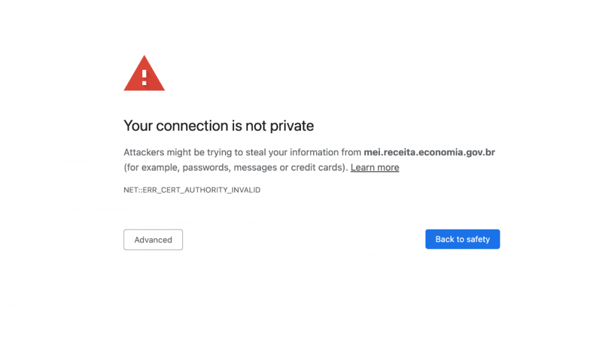Open the Advanced options
The width and height of the screenshot is (608, 360).
(x=153, y=240)
